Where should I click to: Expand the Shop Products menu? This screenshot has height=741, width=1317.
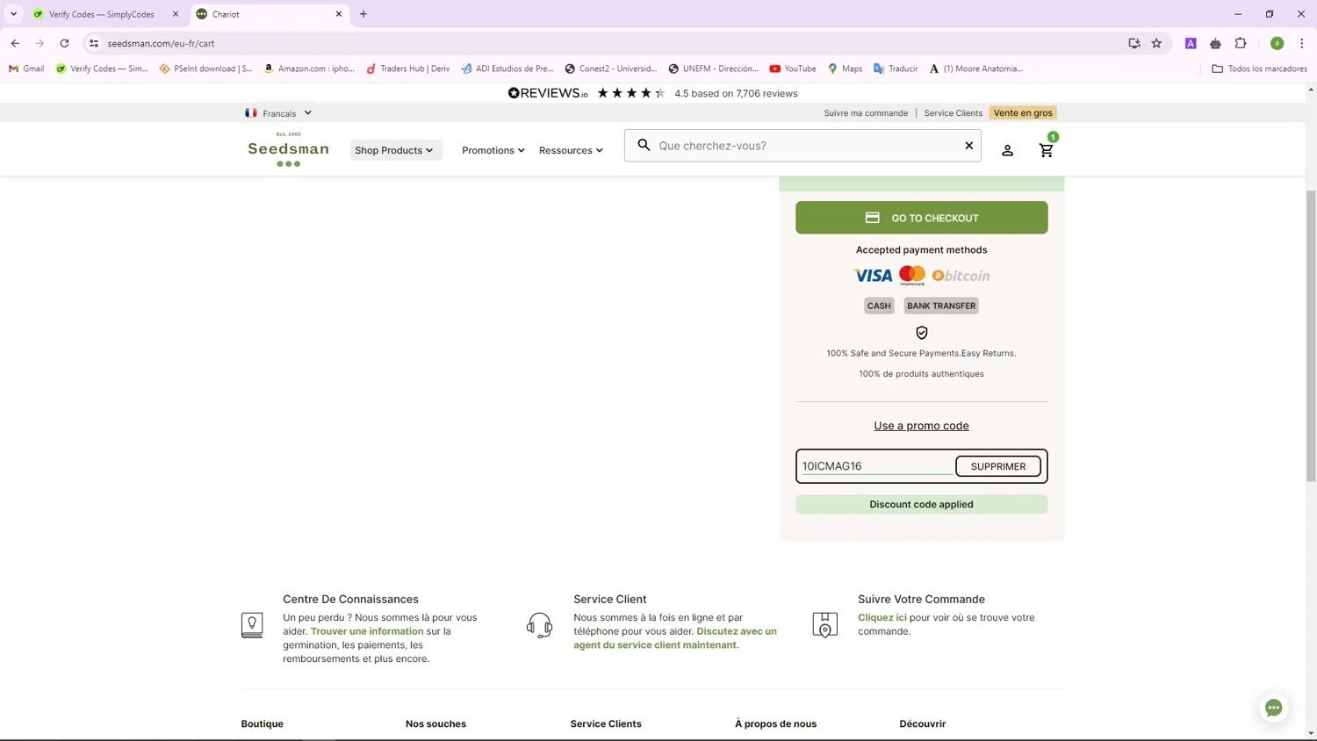click(394, 150)
